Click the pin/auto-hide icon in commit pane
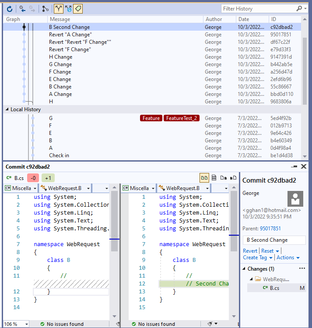The height and width of the screenshot is (328, 312). (x=294, y=166)
